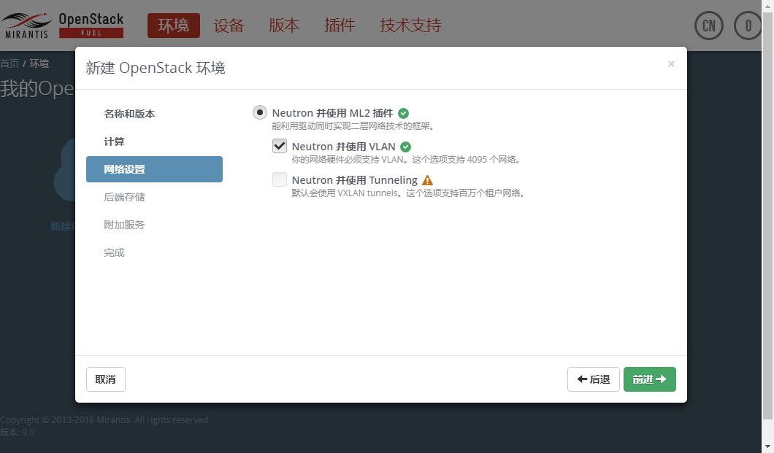774x453 pixels.
Task: Click the green check beside Neutron ML2 插件
Action: [404, 112]
